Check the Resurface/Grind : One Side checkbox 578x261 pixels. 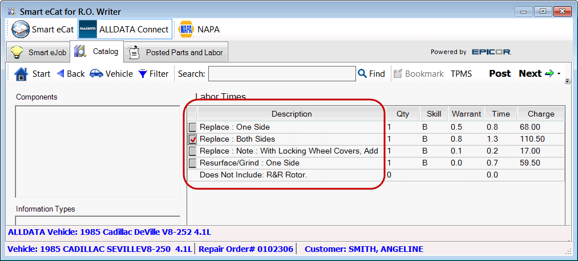(193, 163)
